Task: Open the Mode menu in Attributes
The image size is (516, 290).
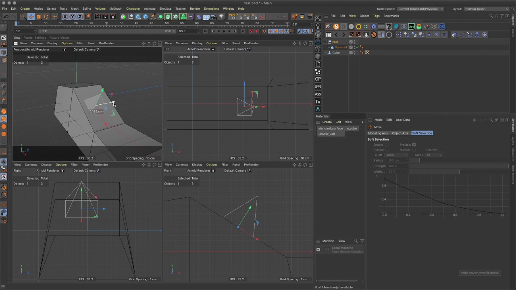Action: pyautogui.click(x=379, y=120)
